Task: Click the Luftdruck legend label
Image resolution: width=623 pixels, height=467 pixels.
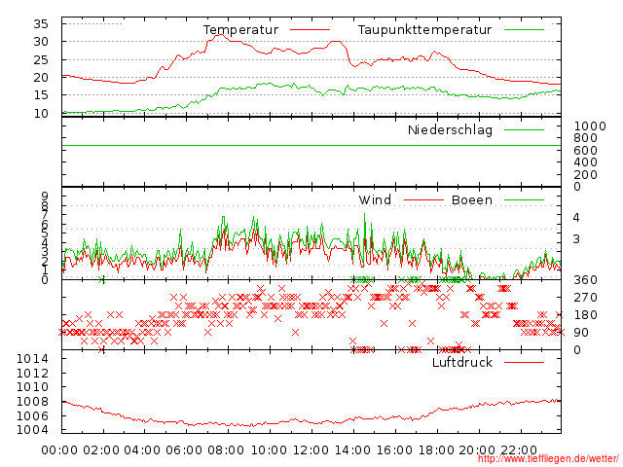Action: 462,362
